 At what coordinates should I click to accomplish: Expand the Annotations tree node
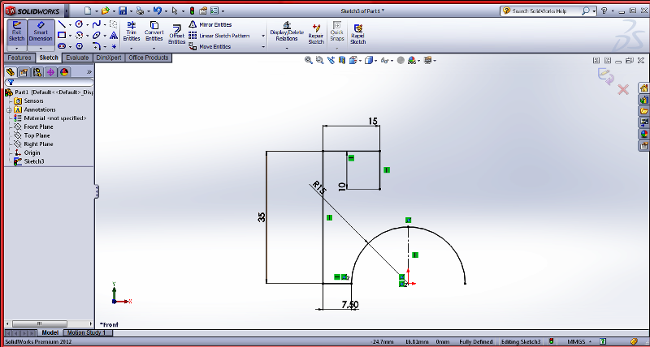8,110
